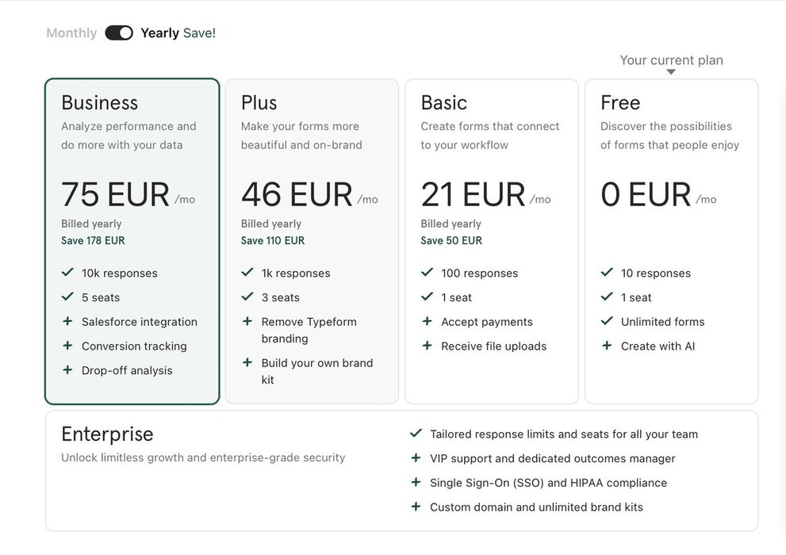Click the arrow under Your current plan
The height and width of the screenshot is (555, 786).
[671, 72]
